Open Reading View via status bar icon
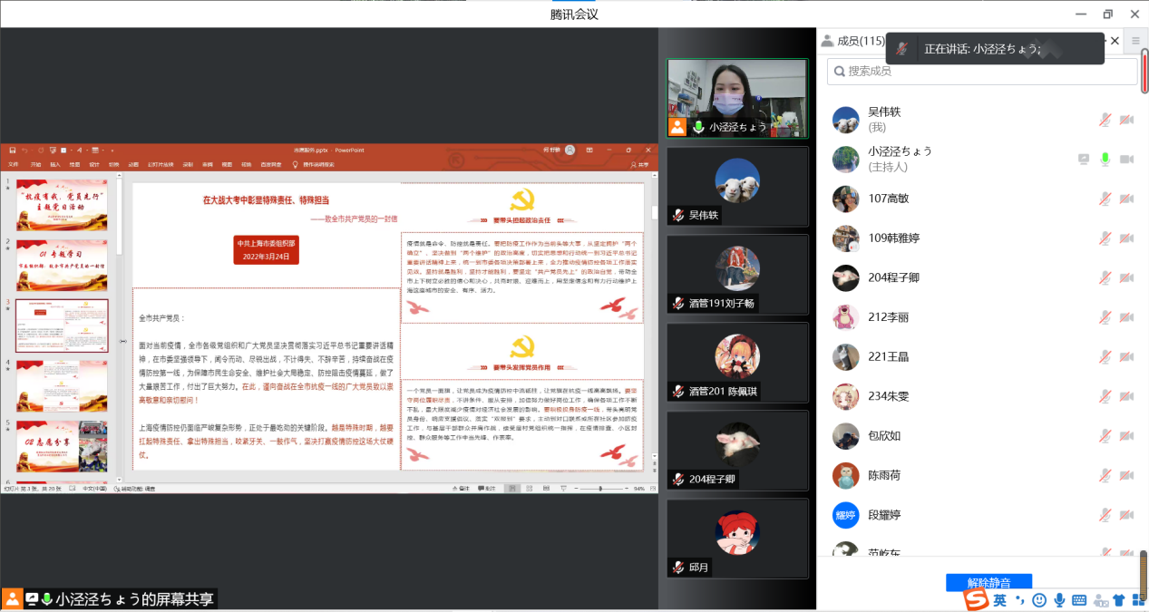The height and width of the screenshot is (612, 1149). (547, 488)
